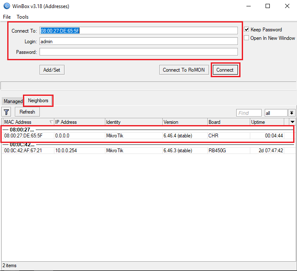The width and height of the screenshot is (297, 271).
Task: Sort by MAC Address column header
Action: [28, 122]
